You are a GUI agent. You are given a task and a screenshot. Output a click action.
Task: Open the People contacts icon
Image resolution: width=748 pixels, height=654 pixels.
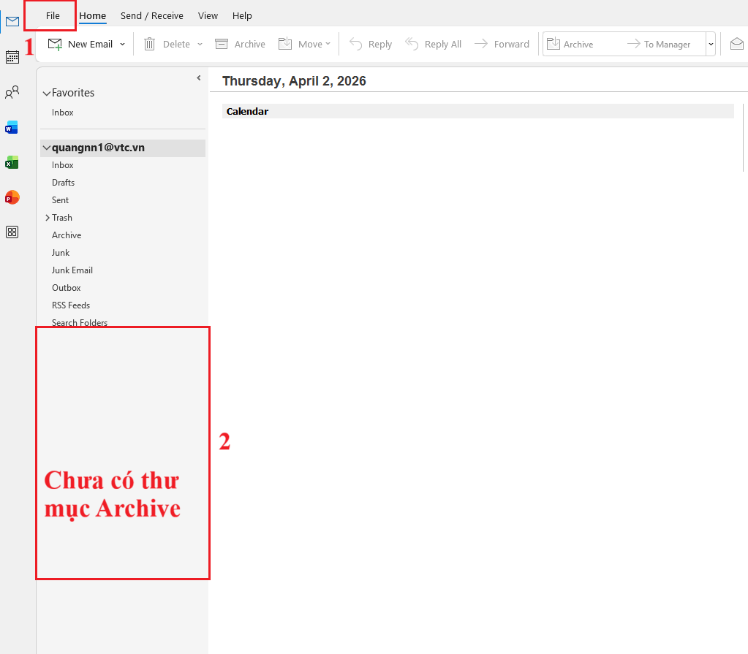pos(12,92)
